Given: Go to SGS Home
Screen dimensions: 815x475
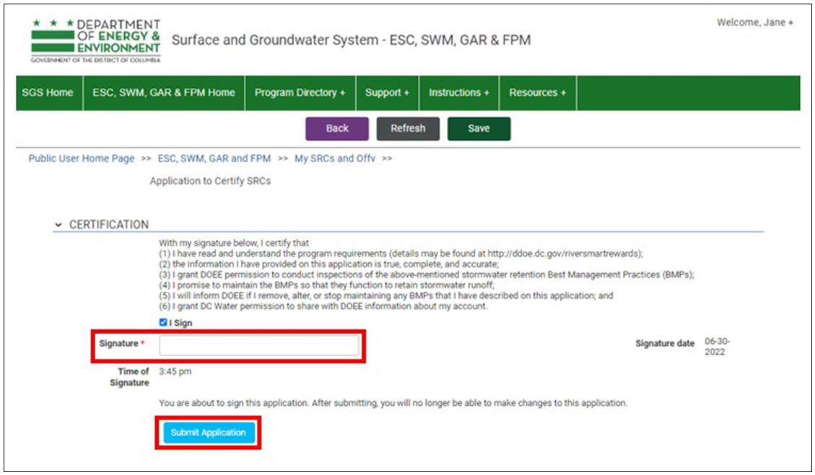Looking at the screenshot, I should pyautogui.click(x=48, y=93).
